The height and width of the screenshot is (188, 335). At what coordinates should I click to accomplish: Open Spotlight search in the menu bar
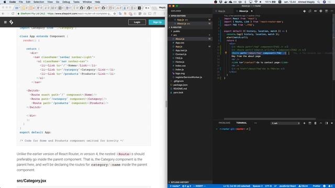[x=318, y=2]
